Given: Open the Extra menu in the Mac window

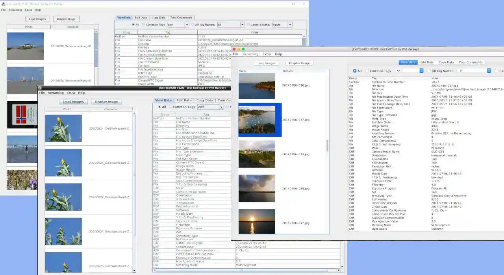Looking at the screenshot, I should tap(266, 54).
